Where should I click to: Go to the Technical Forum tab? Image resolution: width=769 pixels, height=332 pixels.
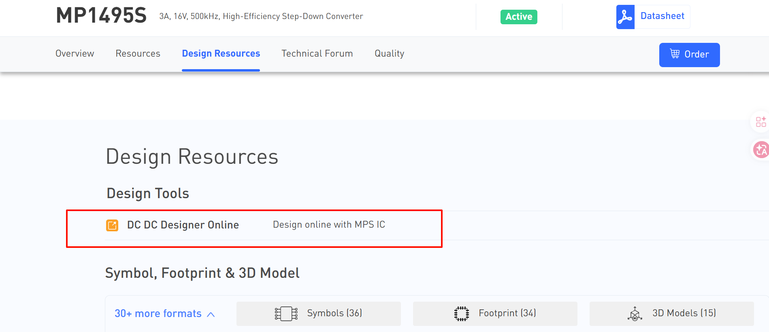(317, 54)
